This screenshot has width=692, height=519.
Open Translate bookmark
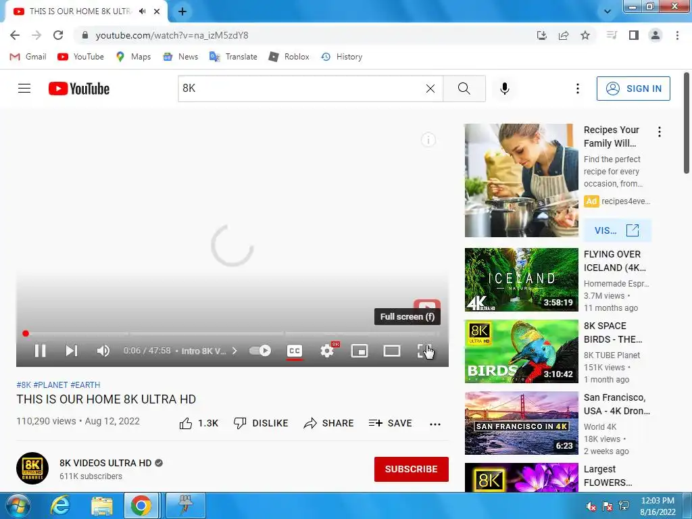[x=233, y=57]
